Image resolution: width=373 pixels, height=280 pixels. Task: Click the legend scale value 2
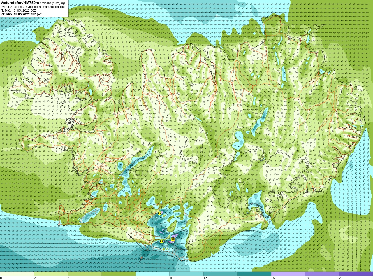point(35,278)
